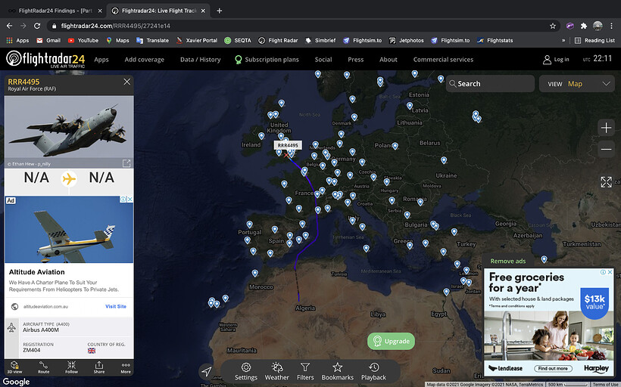
Task: Close the Altitude Aviation ad
Action: tap(130, 200)
